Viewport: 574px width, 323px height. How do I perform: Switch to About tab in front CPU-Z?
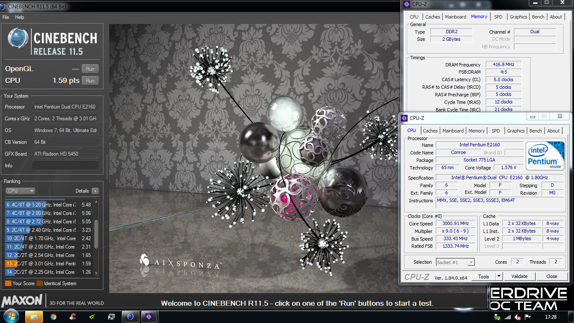coord(553,131)
